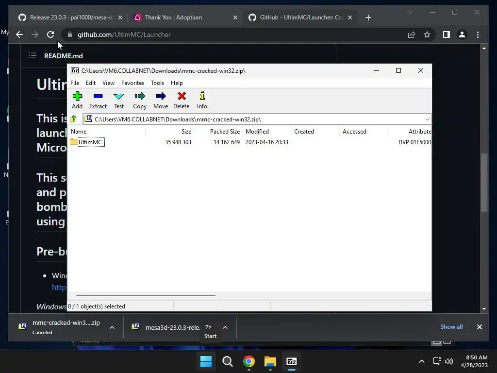Screen dimensions: 497x373
Task: Click Show all downloads
Action: (x=451, y=327)
